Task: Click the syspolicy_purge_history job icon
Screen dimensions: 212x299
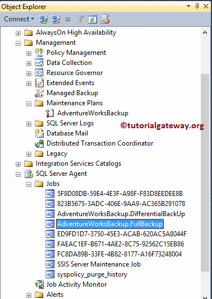Action: point(50,274)
